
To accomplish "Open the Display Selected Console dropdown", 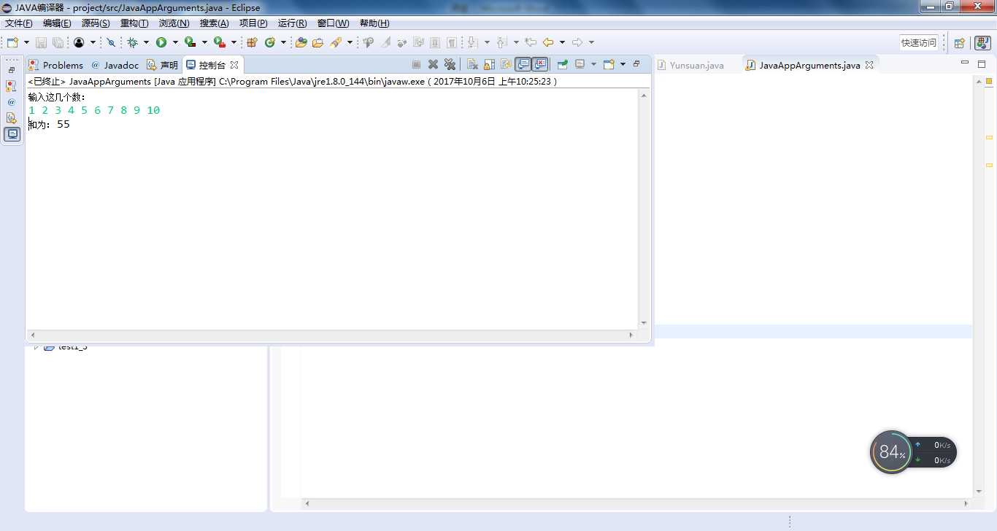I will click(x=593, y=64).
